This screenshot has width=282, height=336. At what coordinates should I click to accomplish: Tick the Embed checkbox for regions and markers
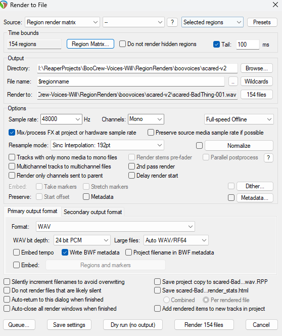(x=17, y=265)
